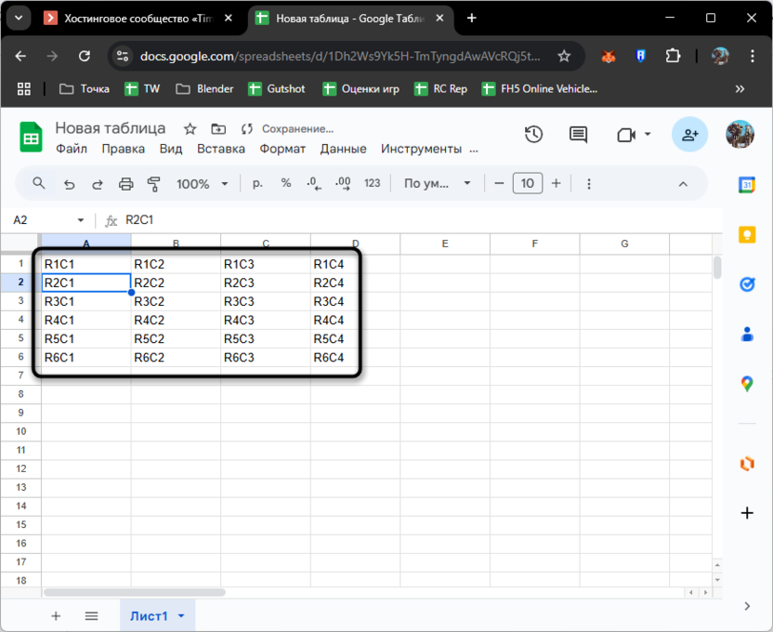
Task: Open the default font dropdown
Action: click(439, 183)
